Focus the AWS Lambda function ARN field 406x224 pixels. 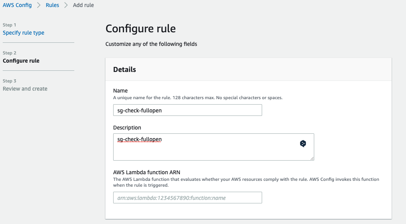[187, 198]
